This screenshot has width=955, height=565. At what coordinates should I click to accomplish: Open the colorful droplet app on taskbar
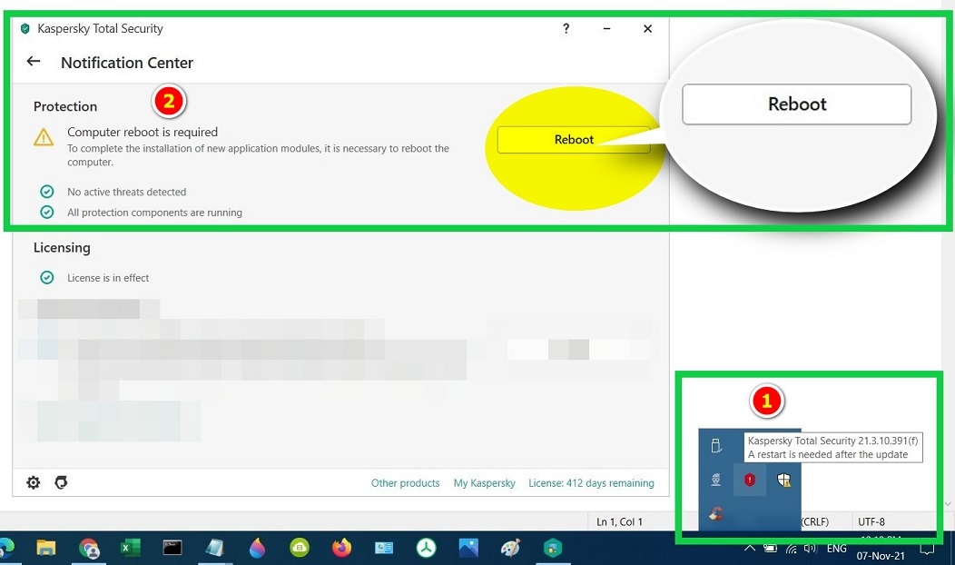click(x=257, y=548)
